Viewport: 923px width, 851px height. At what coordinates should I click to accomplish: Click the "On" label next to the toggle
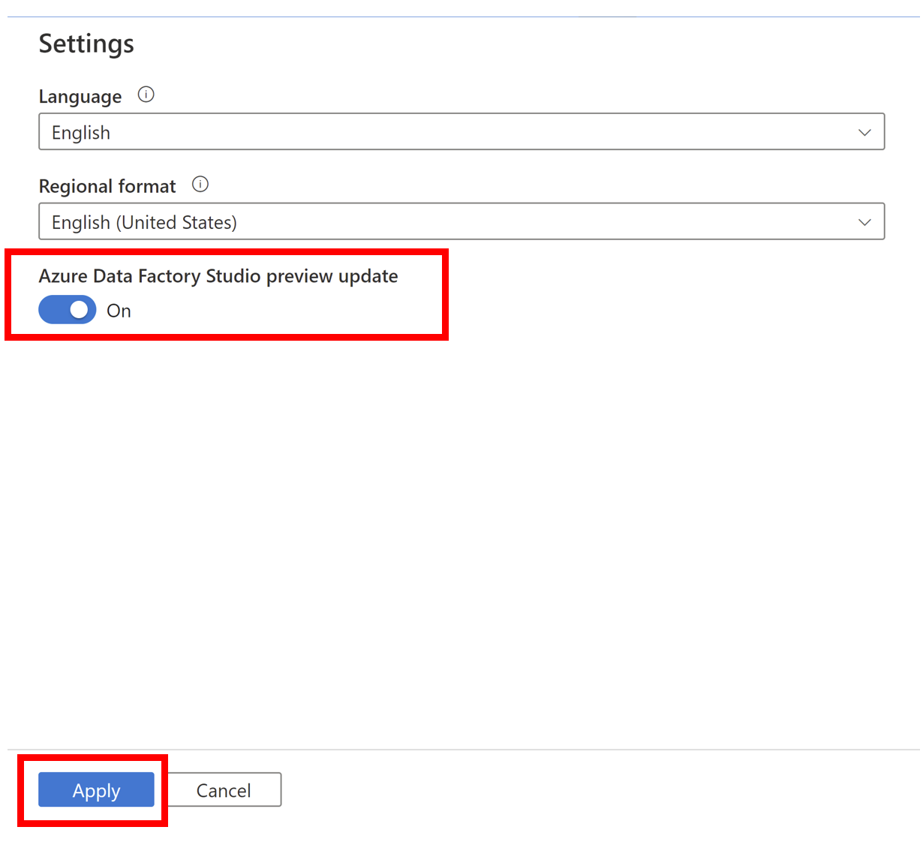click(x=119, y=311)
